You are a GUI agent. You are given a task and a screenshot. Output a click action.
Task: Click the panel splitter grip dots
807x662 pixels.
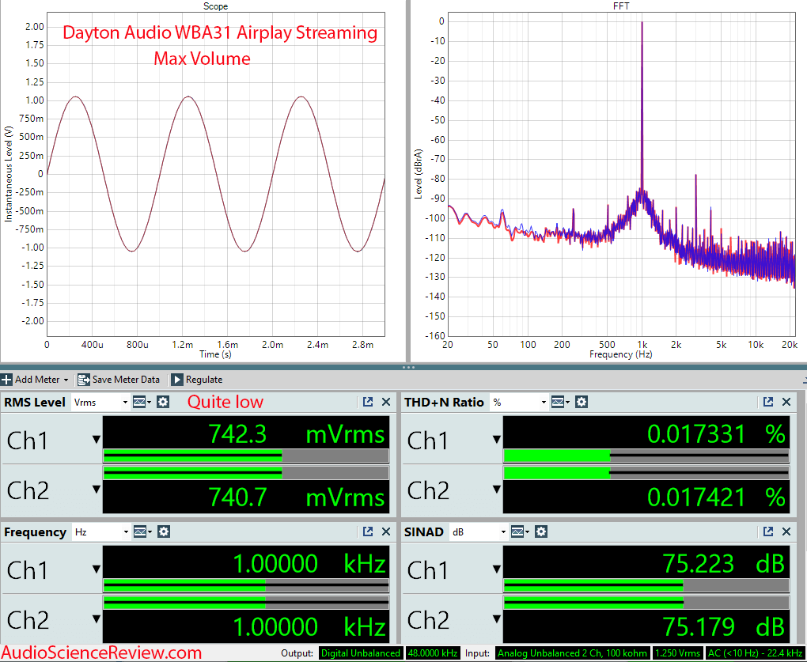pyautogui.click(x=409, y=367)
